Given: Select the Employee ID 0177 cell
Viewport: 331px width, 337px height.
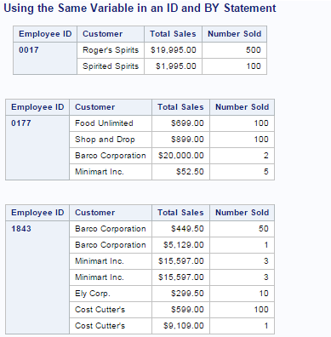Looking at the screenshot, I should [37, 147].
